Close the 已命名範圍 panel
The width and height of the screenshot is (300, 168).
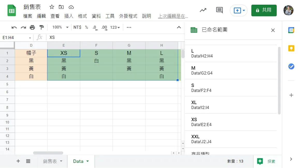coord(273,30)
